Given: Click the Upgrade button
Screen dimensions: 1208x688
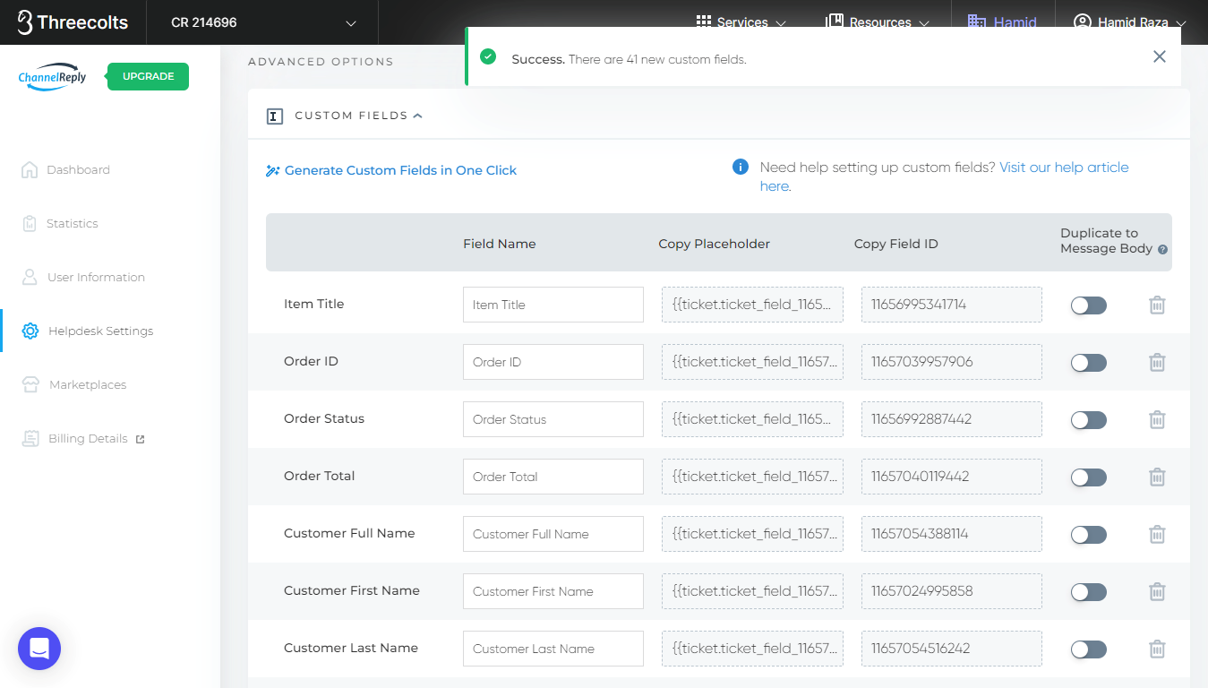Looking at the screenshot, I should click(148, 76).
